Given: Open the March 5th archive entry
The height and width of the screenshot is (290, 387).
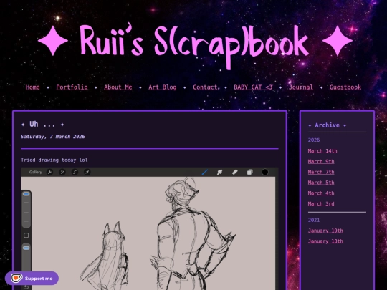Looking at the screenshot, I should pos(321,183).
